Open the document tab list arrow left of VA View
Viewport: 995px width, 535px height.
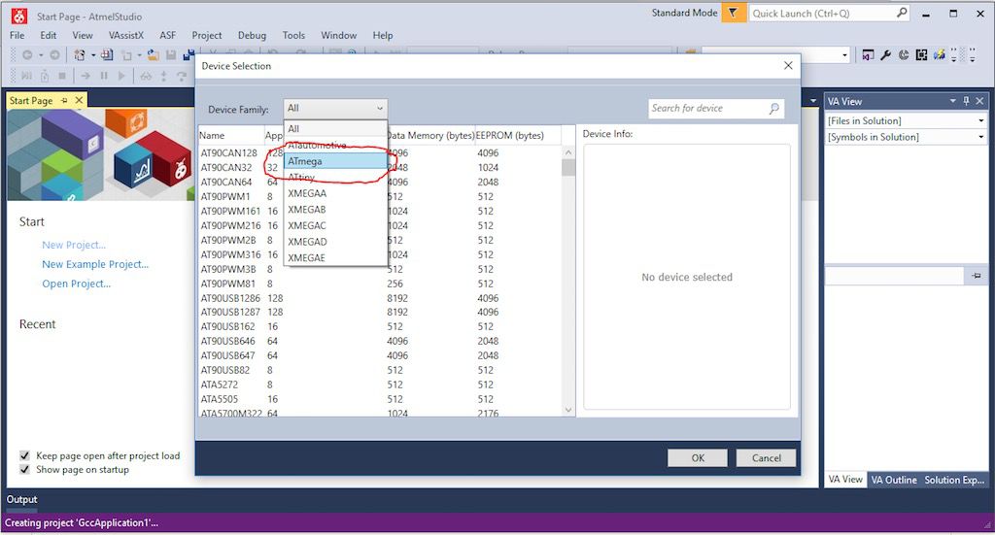coord(813,101)
